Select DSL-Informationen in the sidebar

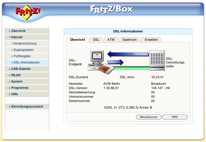[27, 62]
